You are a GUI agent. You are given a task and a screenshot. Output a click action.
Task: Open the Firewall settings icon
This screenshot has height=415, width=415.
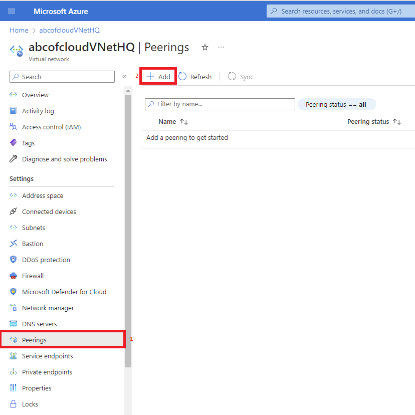(14, 276)
